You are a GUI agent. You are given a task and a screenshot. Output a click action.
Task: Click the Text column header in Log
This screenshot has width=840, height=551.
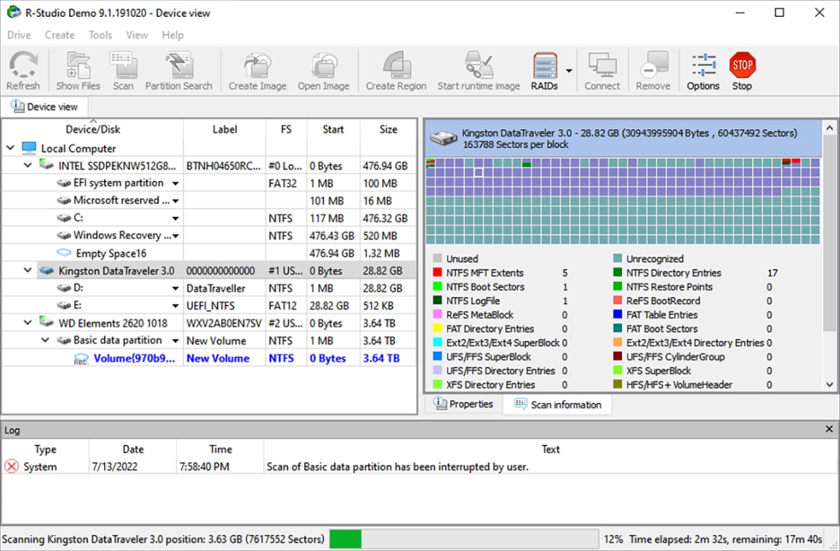click(551, 449)
